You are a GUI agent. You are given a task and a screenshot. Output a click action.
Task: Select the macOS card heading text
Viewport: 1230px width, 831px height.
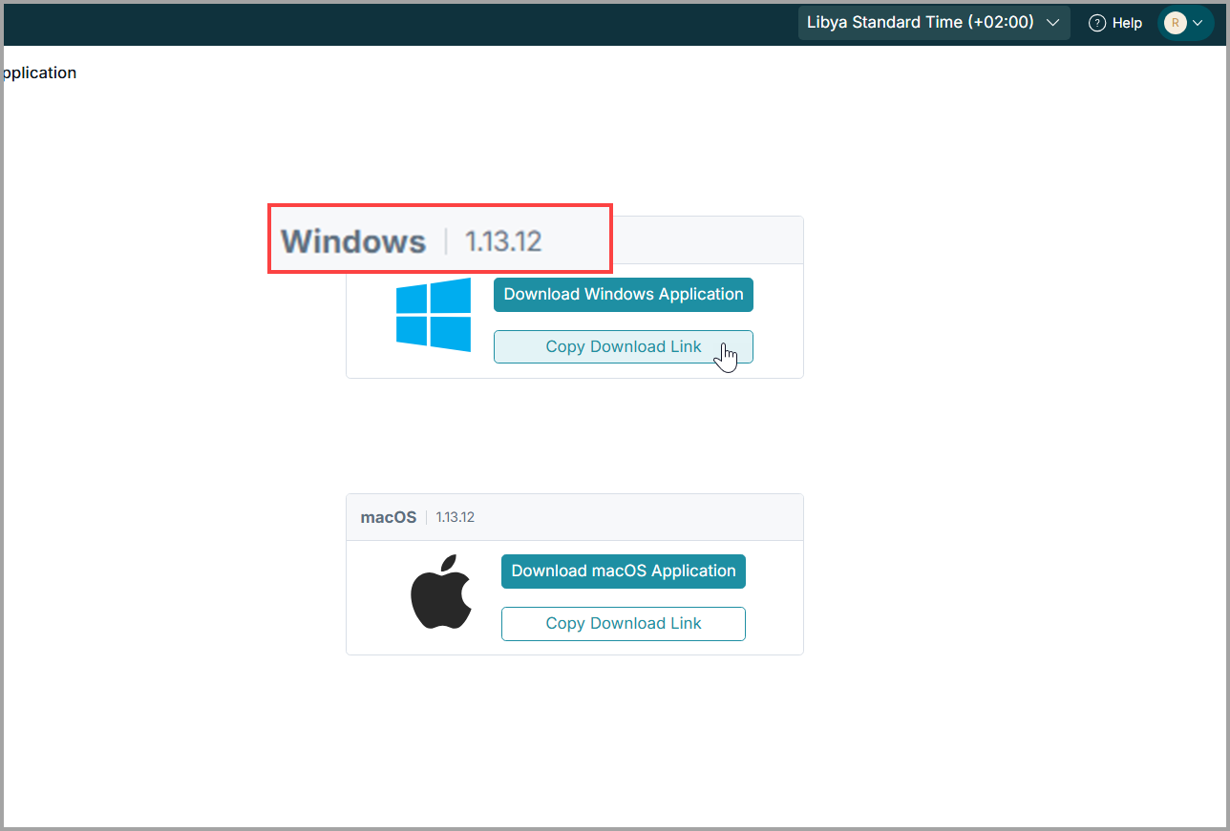click(x=389, y=517)
